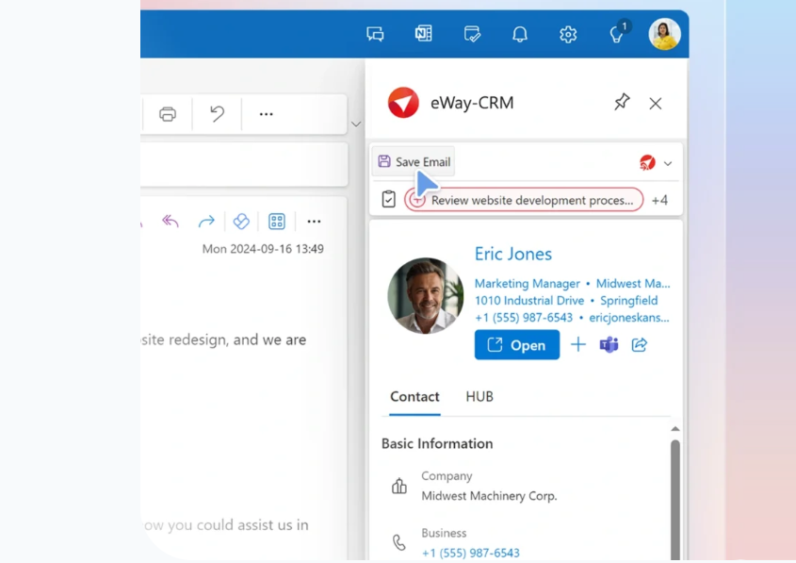Viewport: 796px width, 563px height.
Task: Click the Company building icon
Action: click(399, 487)
